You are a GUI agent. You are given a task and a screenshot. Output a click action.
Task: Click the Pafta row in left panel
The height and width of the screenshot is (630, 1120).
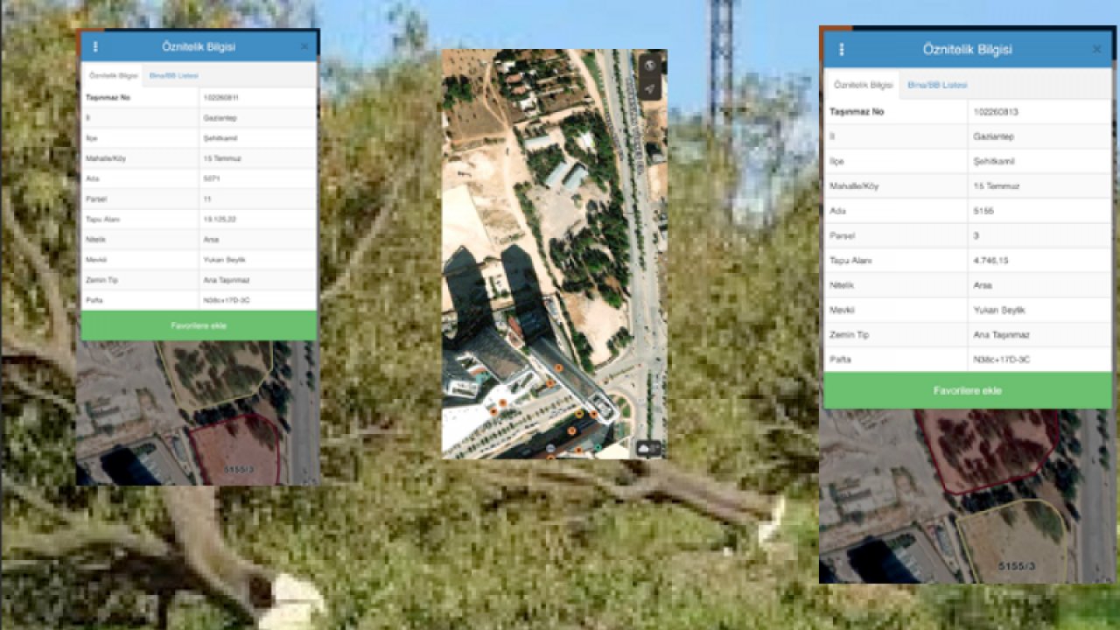tap(198, 300)
